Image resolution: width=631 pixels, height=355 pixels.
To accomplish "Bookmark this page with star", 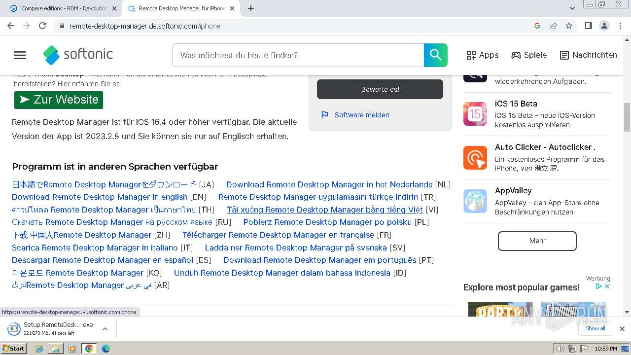I will (569, 26).
